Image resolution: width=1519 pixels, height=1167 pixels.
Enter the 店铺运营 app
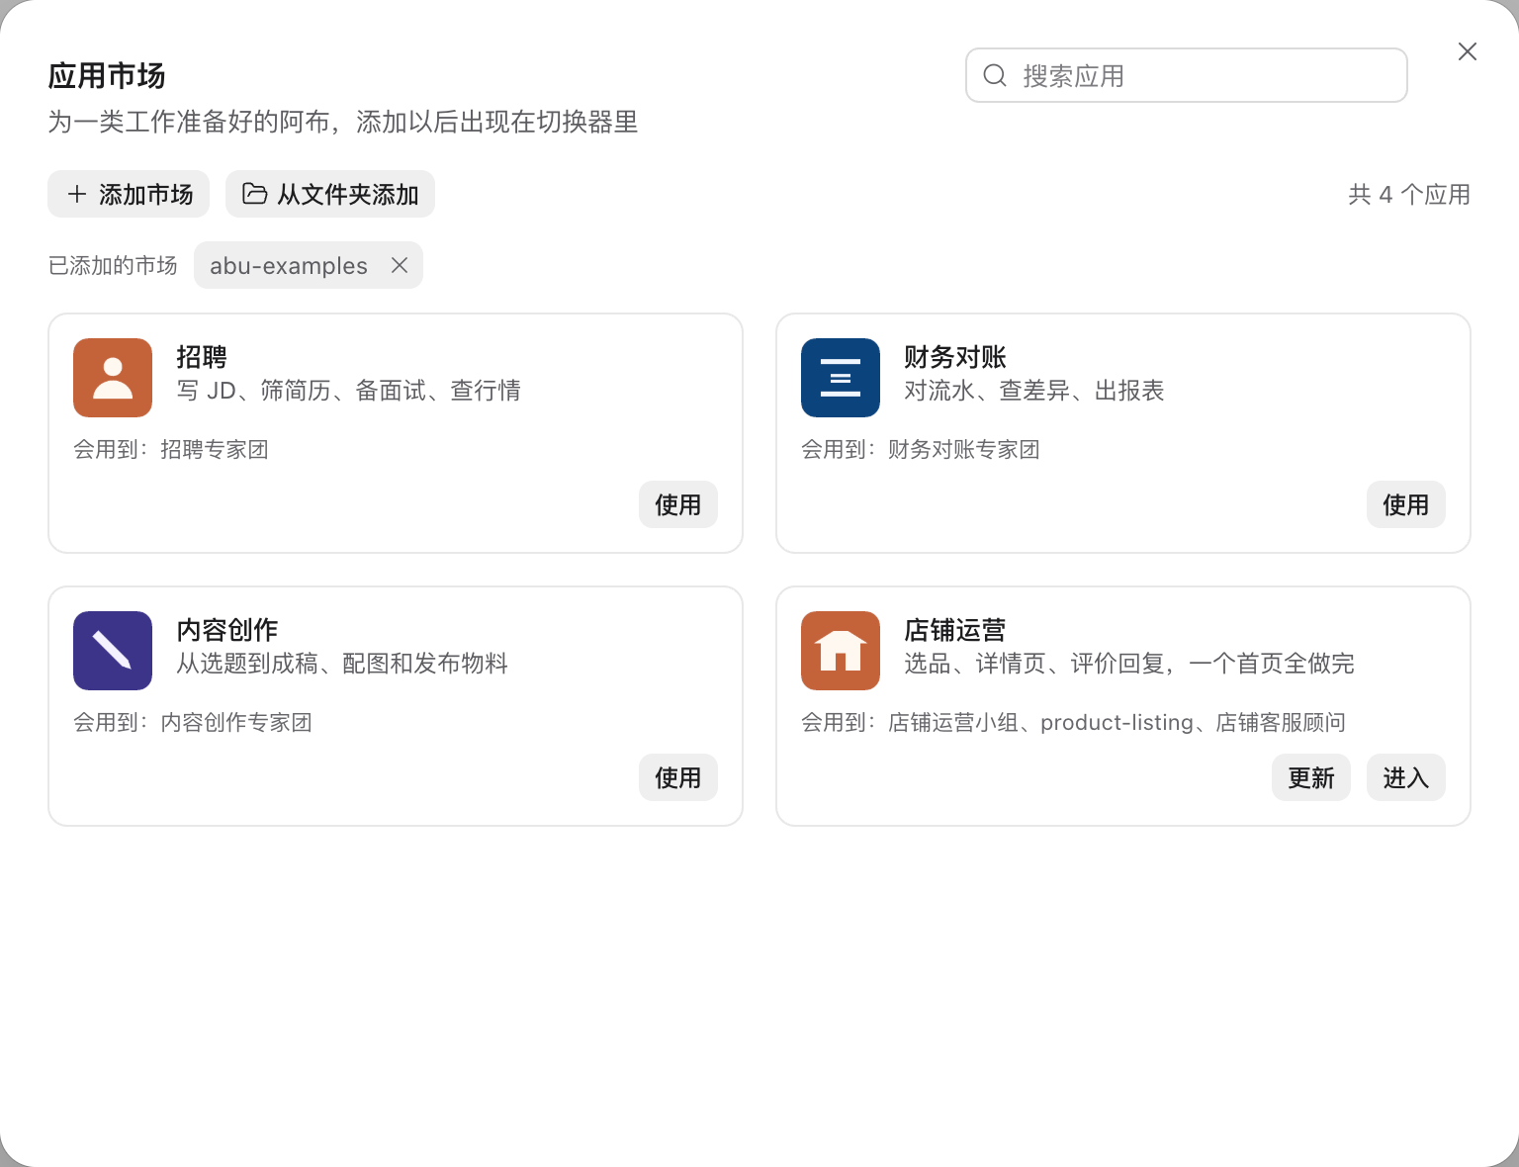[1406, 777]
